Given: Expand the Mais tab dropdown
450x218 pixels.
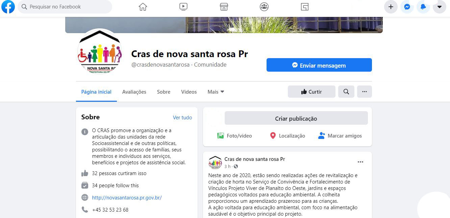Looking at the screenshot, I should click(x=216, y=92).
